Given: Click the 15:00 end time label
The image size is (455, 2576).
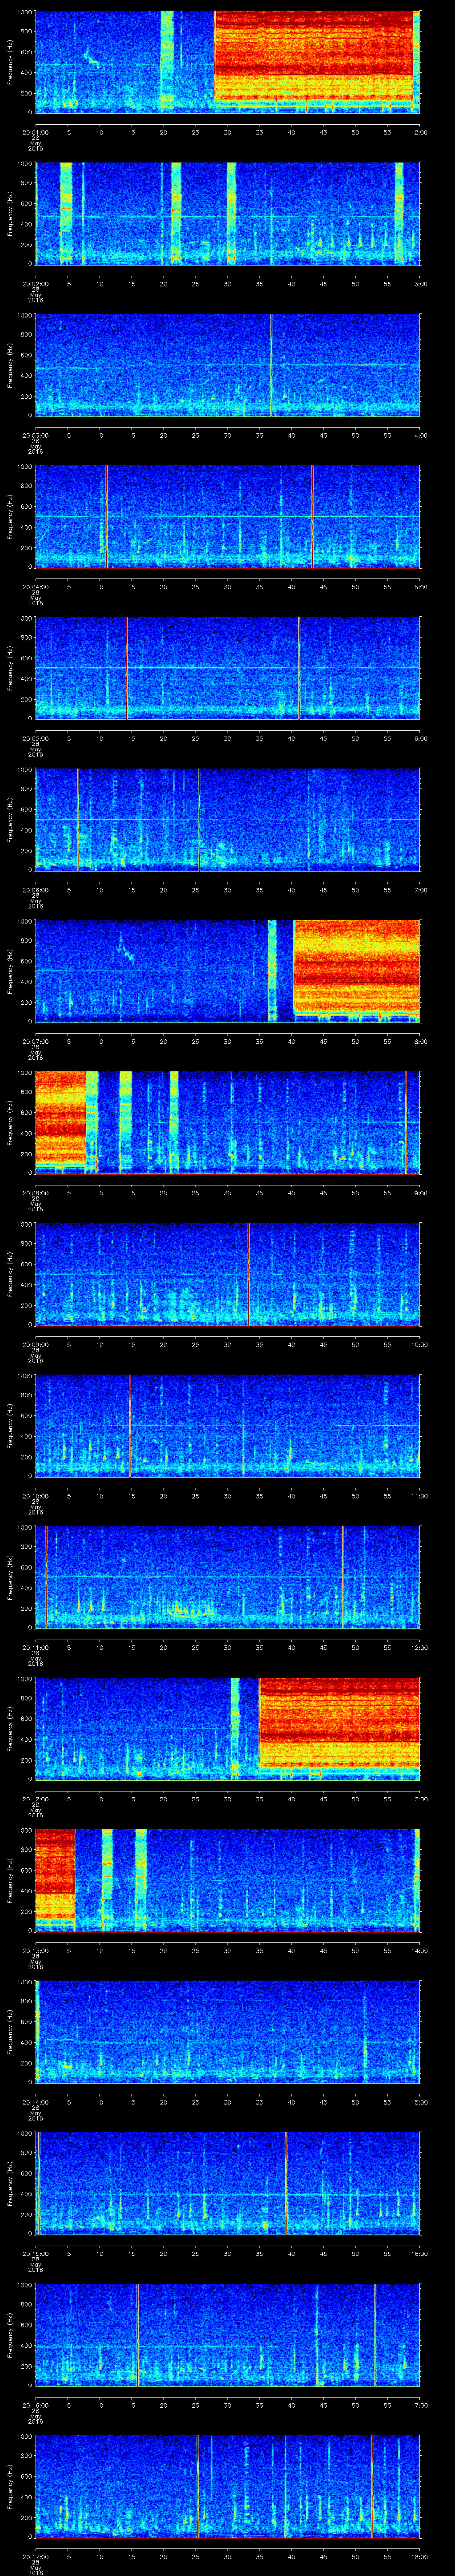Looking at the screenshot, I should (419, 2102).
